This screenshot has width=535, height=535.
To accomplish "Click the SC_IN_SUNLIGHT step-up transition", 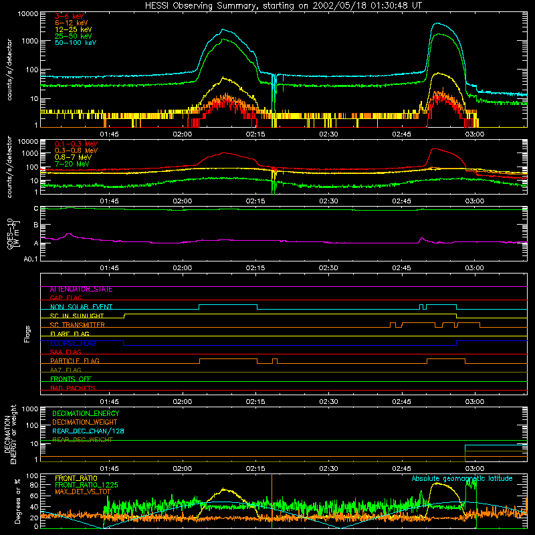I will [124, 316].
